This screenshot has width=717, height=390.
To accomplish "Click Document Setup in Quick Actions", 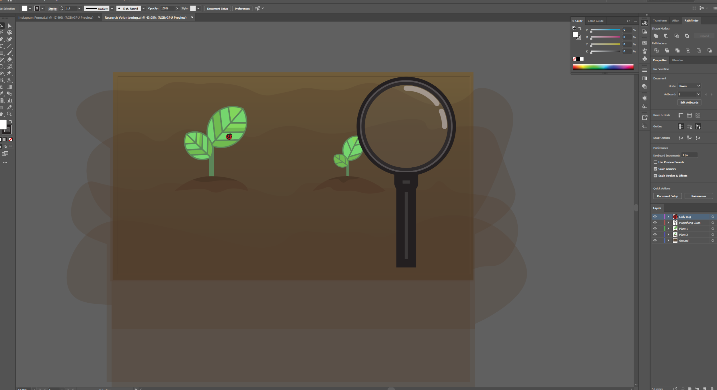I will coord(667,196).
